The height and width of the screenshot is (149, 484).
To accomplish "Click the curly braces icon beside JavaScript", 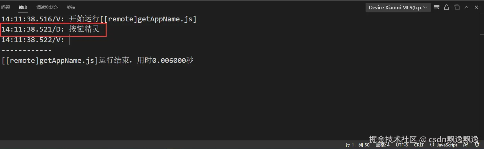I will pyautogui.click(x=432, y=145).
